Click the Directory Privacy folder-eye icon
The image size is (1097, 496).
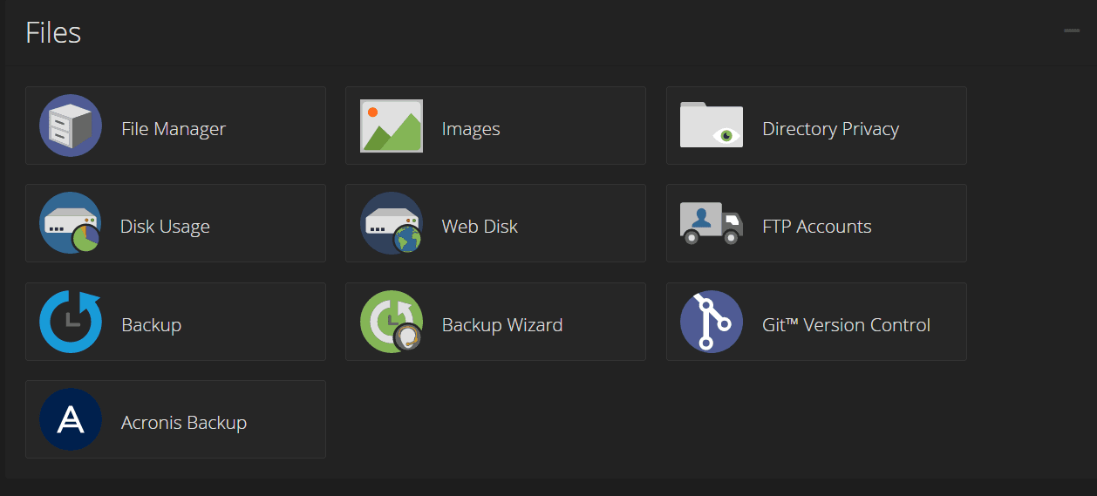[712, 126]
